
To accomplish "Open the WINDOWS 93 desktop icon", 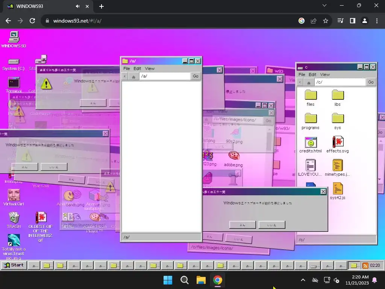I will 14,39.
